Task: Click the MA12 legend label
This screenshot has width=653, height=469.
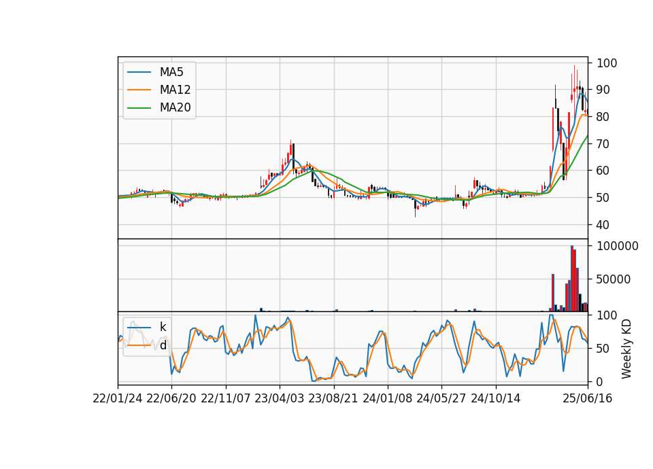Action: [175, 90]
